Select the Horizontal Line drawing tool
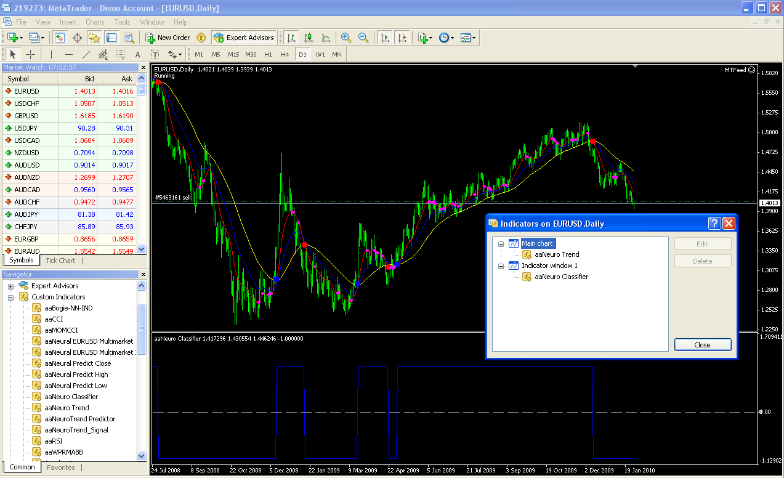Viewport: 784px width, 478px height. 69,54
